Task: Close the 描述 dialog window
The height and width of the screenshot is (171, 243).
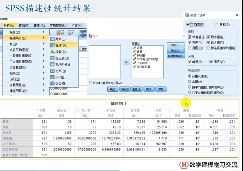Action: click(x=184, y=36)
